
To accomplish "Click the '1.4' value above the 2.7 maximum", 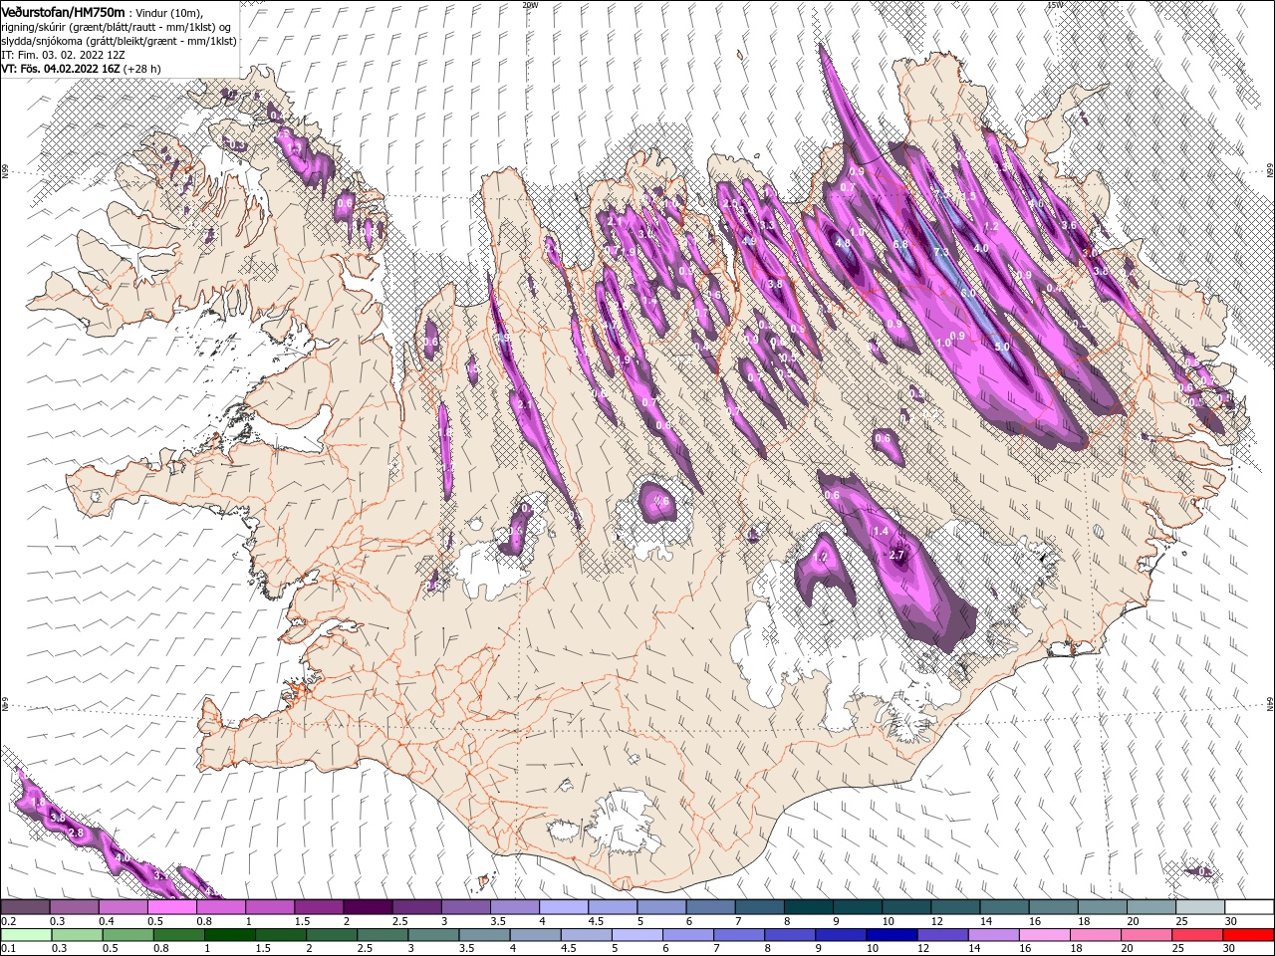I will click(x=881, y=532).
